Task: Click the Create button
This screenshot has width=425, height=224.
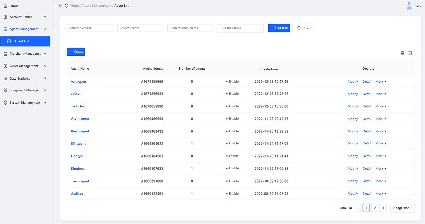Action: point(76,52)
